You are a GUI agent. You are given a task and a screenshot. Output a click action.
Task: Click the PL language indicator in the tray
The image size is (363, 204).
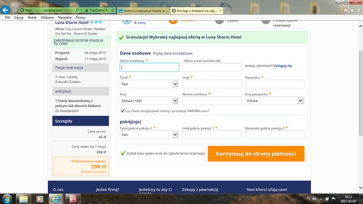pos(308,198)
